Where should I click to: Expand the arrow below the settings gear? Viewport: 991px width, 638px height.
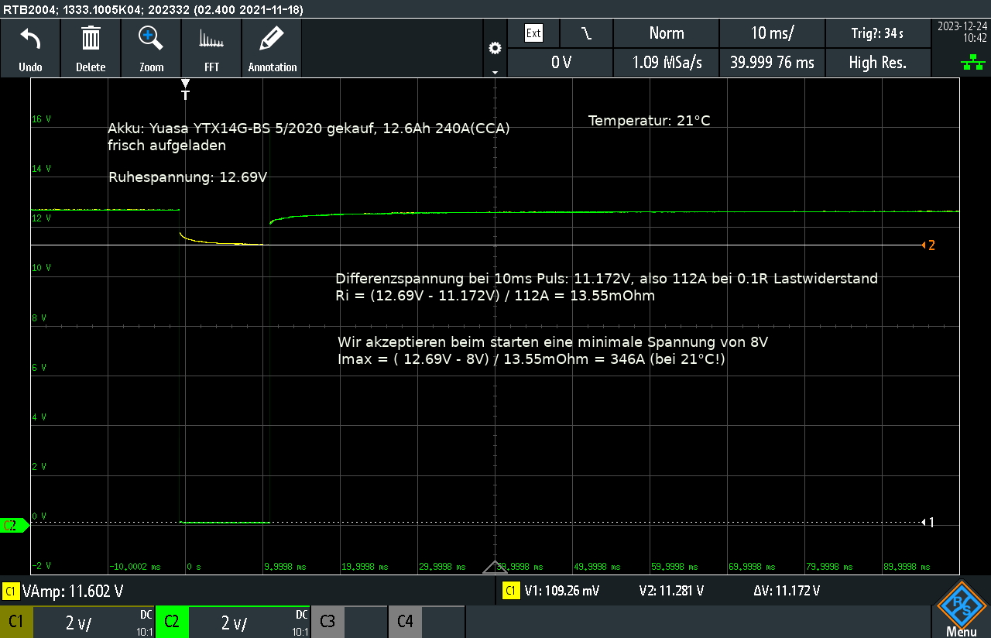click(495, 73)
